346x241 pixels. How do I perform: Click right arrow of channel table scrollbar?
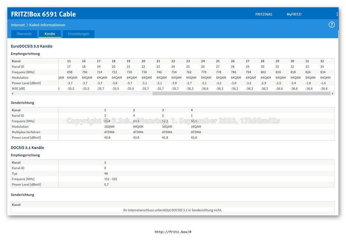[332, 93]
